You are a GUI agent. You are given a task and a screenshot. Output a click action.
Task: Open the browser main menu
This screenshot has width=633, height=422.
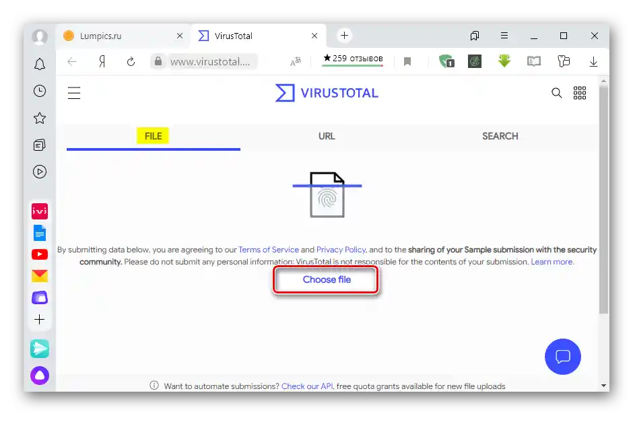(504, 36)
